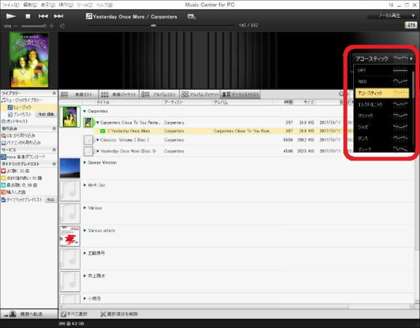420x328 pixels.
Task: Toggle the equalizer panel button
Action: click(411, 25)
